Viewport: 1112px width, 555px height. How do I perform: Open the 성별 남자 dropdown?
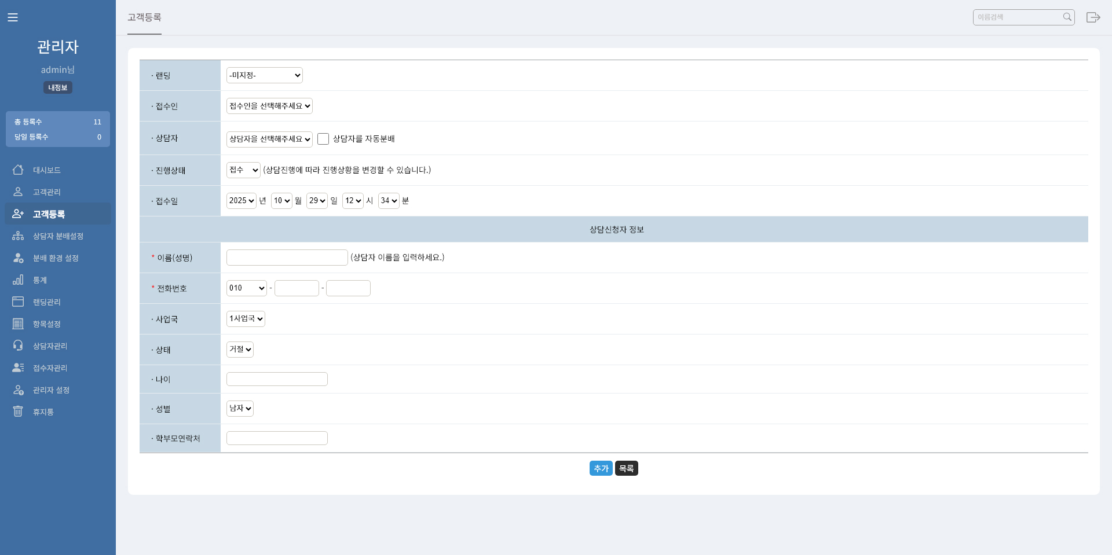point(240,409)
